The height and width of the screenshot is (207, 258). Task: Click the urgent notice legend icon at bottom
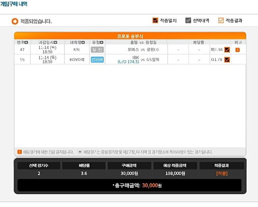tap(20, 152)
